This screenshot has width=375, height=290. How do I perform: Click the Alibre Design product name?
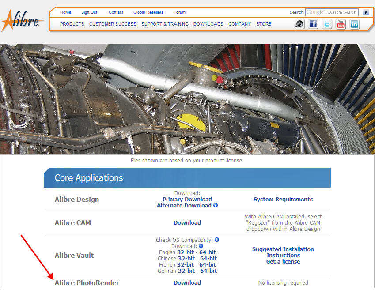click(77, 200)
